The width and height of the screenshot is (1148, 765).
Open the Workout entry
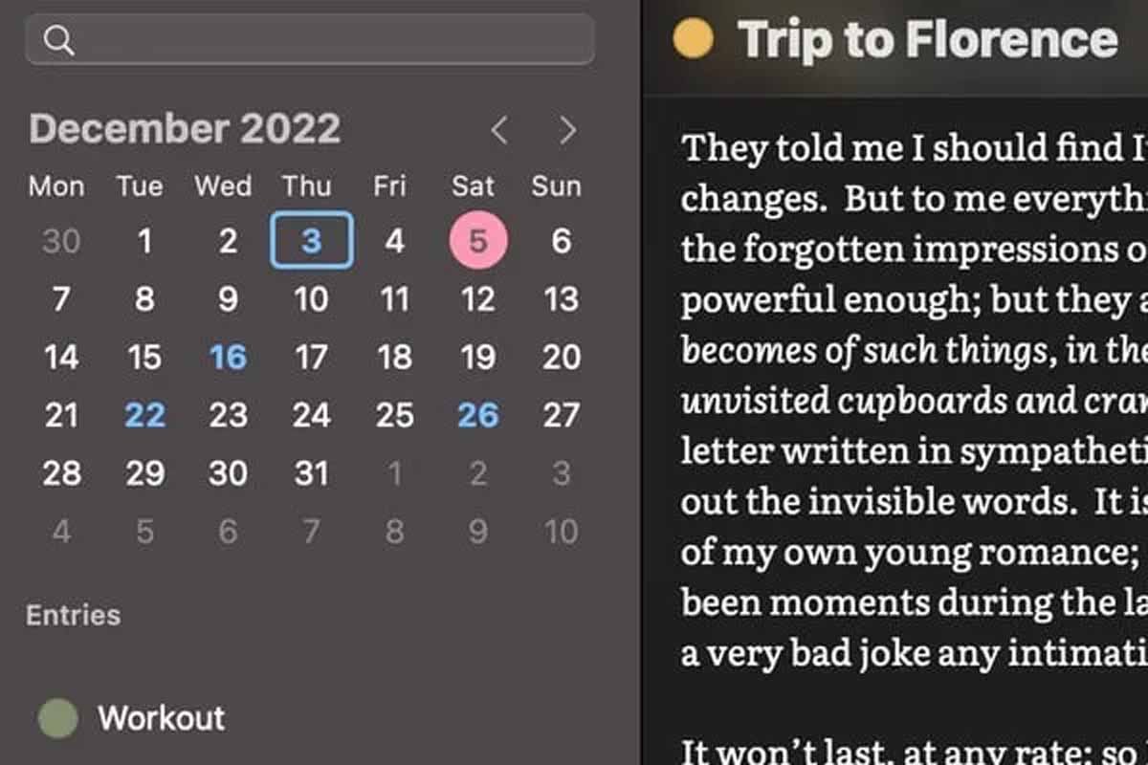click(x=161, y=718)
